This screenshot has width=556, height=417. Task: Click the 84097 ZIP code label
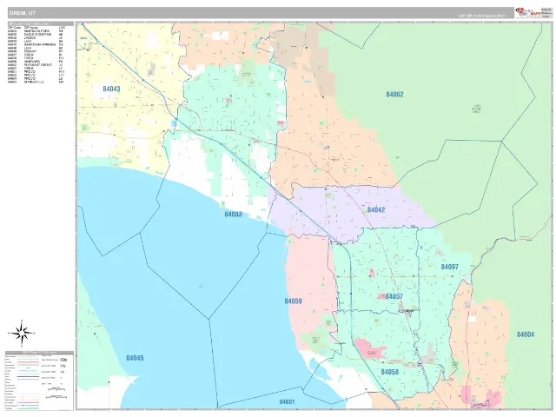click(450, 267)
